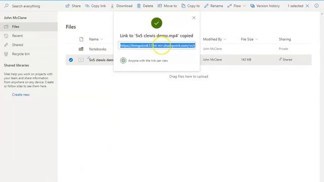Click the Recycle bin icon

click(6, 54)
